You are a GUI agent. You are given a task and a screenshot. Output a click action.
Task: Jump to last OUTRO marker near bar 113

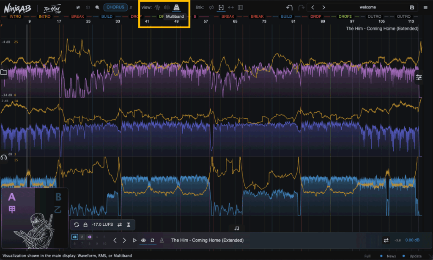click(403, 16)
